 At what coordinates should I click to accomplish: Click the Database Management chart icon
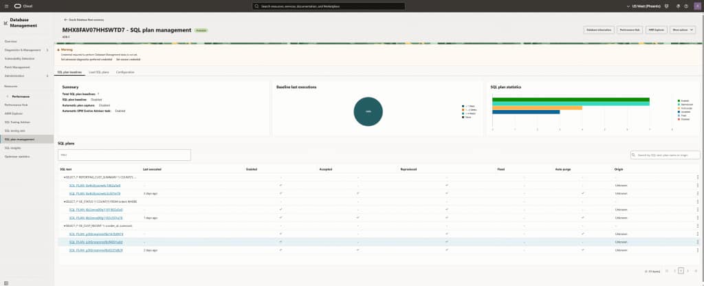click(x=5, y=23)
